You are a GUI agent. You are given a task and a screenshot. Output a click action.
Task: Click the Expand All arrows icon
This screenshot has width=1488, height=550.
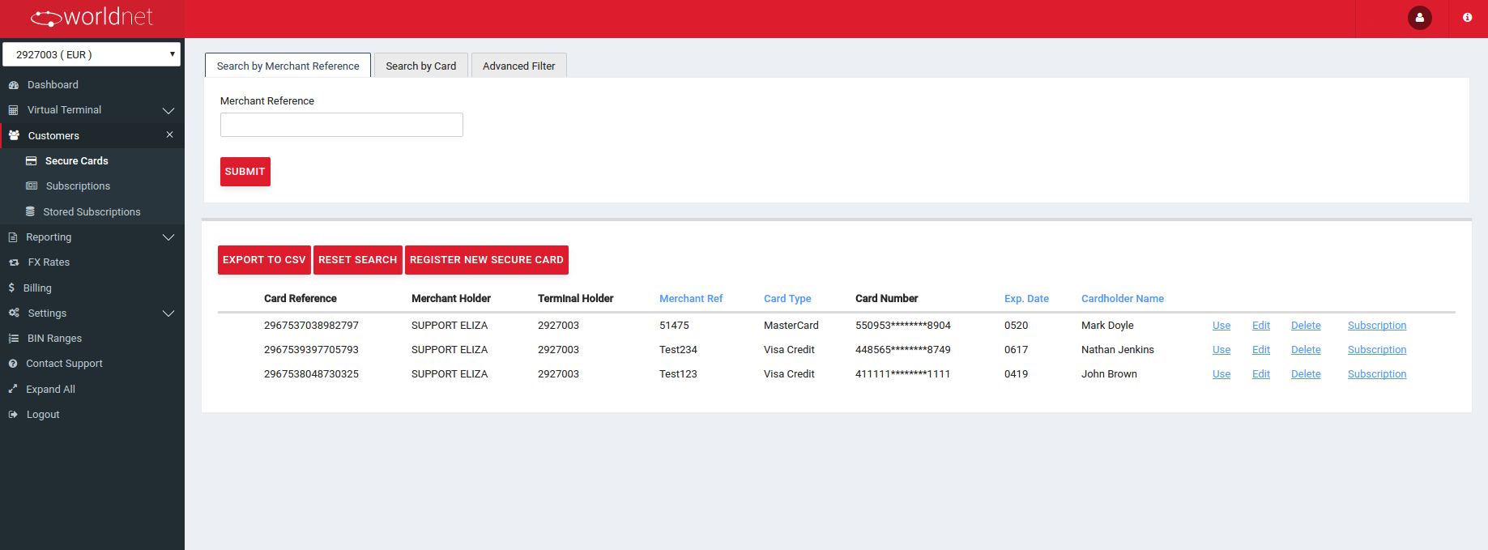[x=13, y=389]
